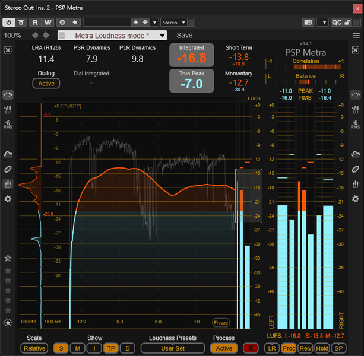Toggle TP true peak show button
Viewport: 364px width, 356px height.
(110, 348)
